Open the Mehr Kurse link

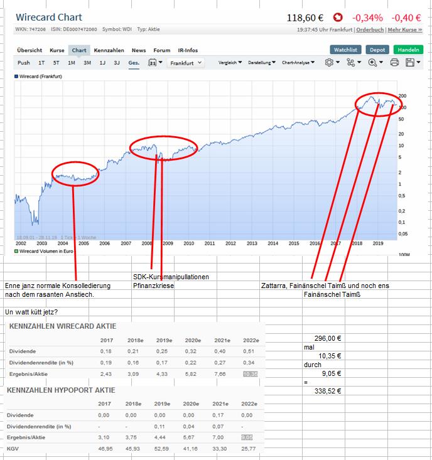click(405, 29)
